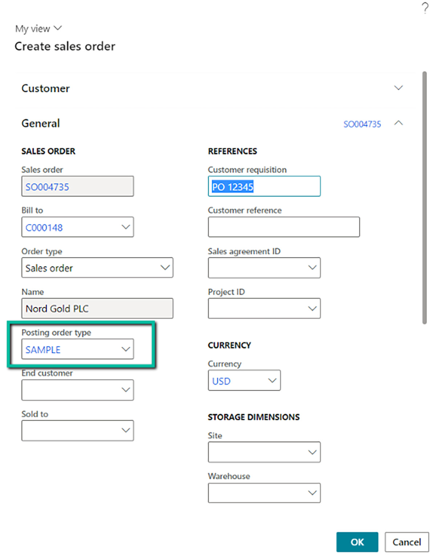Viewport: 436px width, 559px height.
Task: Click the Customer reference field
Action: coord(284,227)
